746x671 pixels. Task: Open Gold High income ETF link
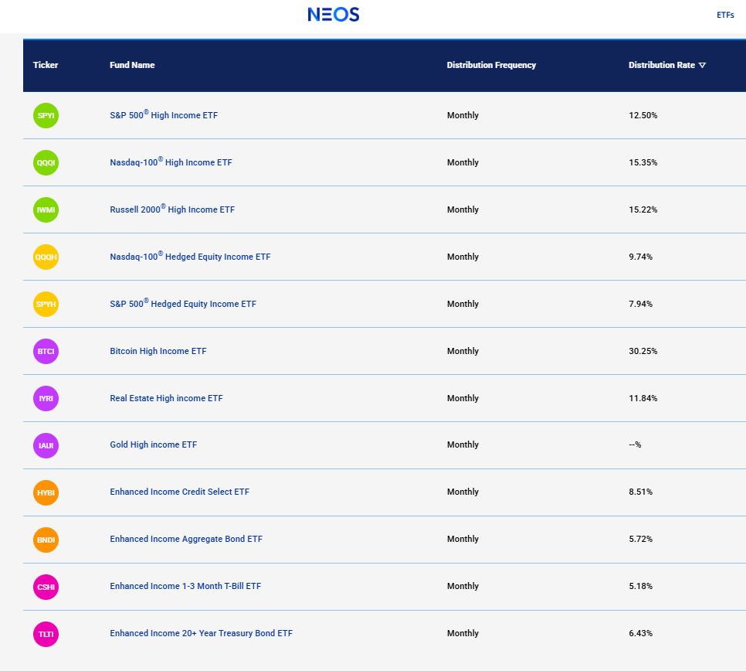pos(153,444)
